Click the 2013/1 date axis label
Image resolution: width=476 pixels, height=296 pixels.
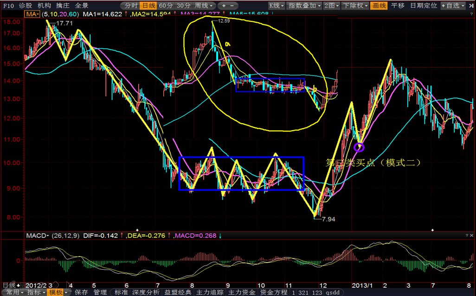(x=362, y=285)
